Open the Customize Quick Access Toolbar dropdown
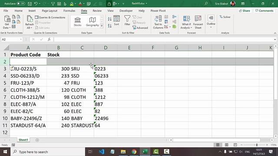The width and height of the screenshot is (278, 156). tap(123, 3)
